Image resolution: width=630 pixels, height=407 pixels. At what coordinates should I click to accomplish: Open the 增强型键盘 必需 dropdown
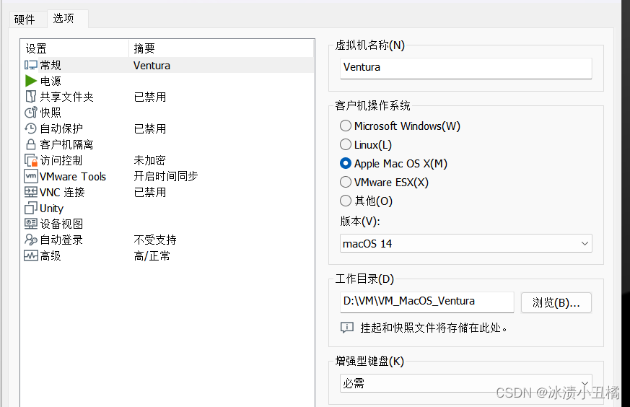pos(466,383)
